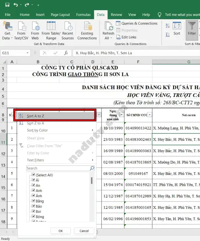Click the Undo arrow icon
Viewport: 200px width, 241px height.
(15, 5)
